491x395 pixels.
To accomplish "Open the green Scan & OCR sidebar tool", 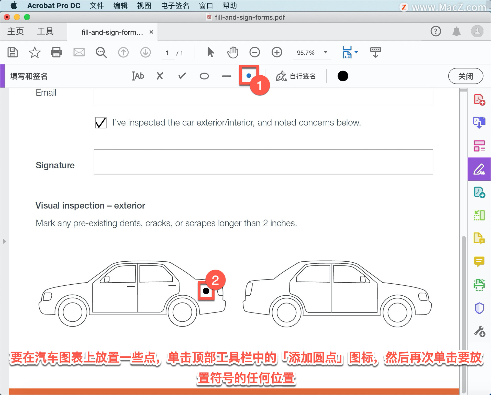I will pos(479,285).
